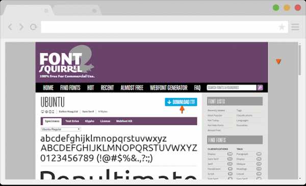Select the License tab
This screenshot has height=186, width=306.
pyautogui.click(x=105, y=121)
